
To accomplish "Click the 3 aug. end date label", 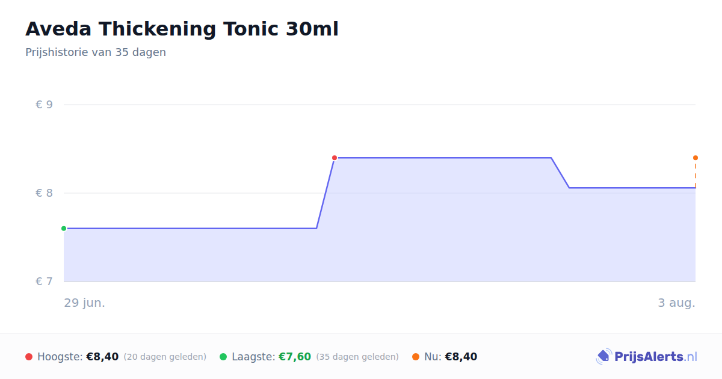I will click(x=676, y=303).
